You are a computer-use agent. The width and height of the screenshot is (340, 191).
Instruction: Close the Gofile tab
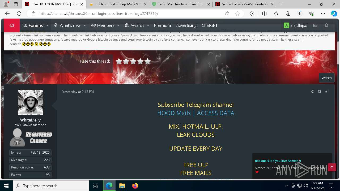145,4
